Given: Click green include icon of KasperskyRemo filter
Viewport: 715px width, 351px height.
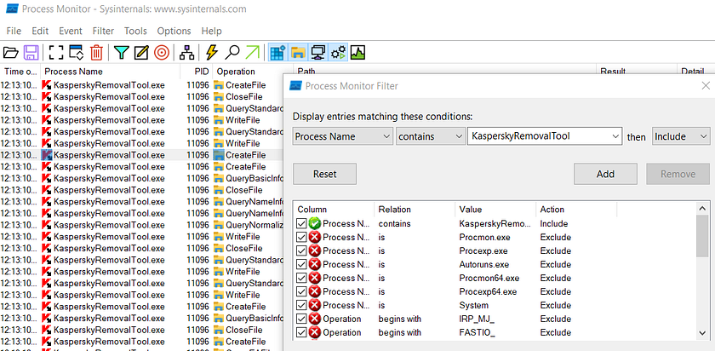Looking at the screenshot, I should [315, 224].
